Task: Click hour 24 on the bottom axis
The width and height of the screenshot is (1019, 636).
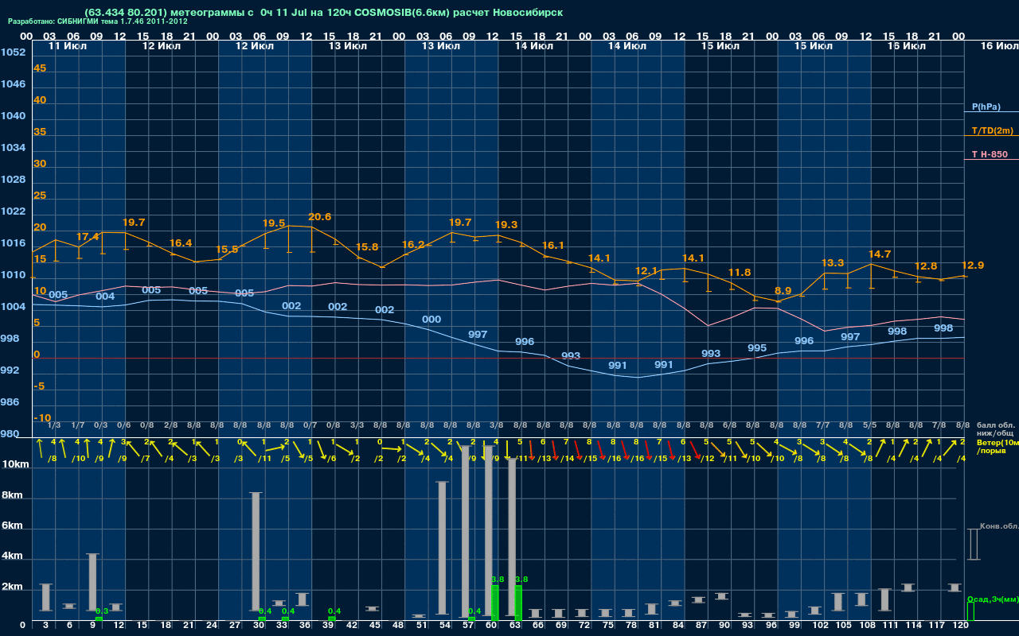Action: click(x=212, y=626)
